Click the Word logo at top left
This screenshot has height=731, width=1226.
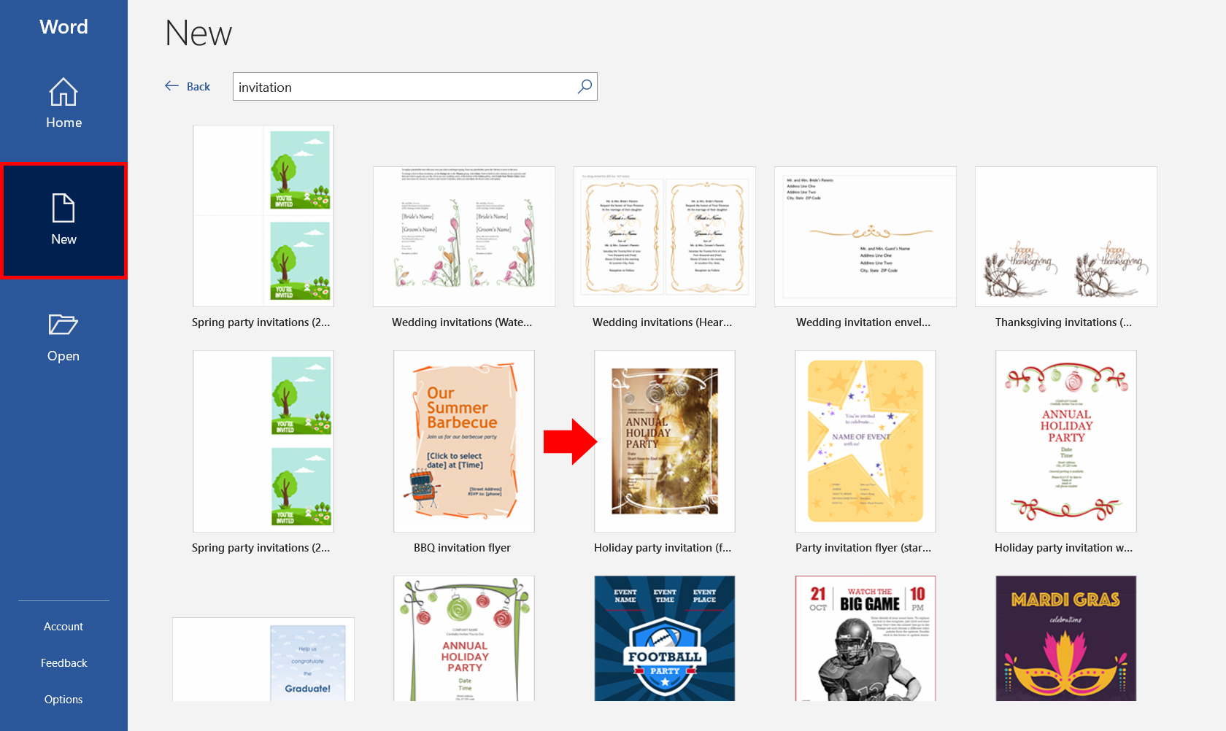click(63, 26)
